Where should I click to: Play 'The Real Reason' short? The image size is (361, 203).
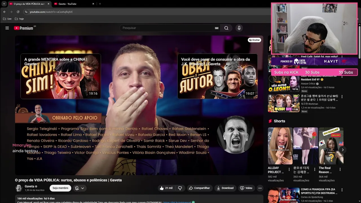pos(331,146)
